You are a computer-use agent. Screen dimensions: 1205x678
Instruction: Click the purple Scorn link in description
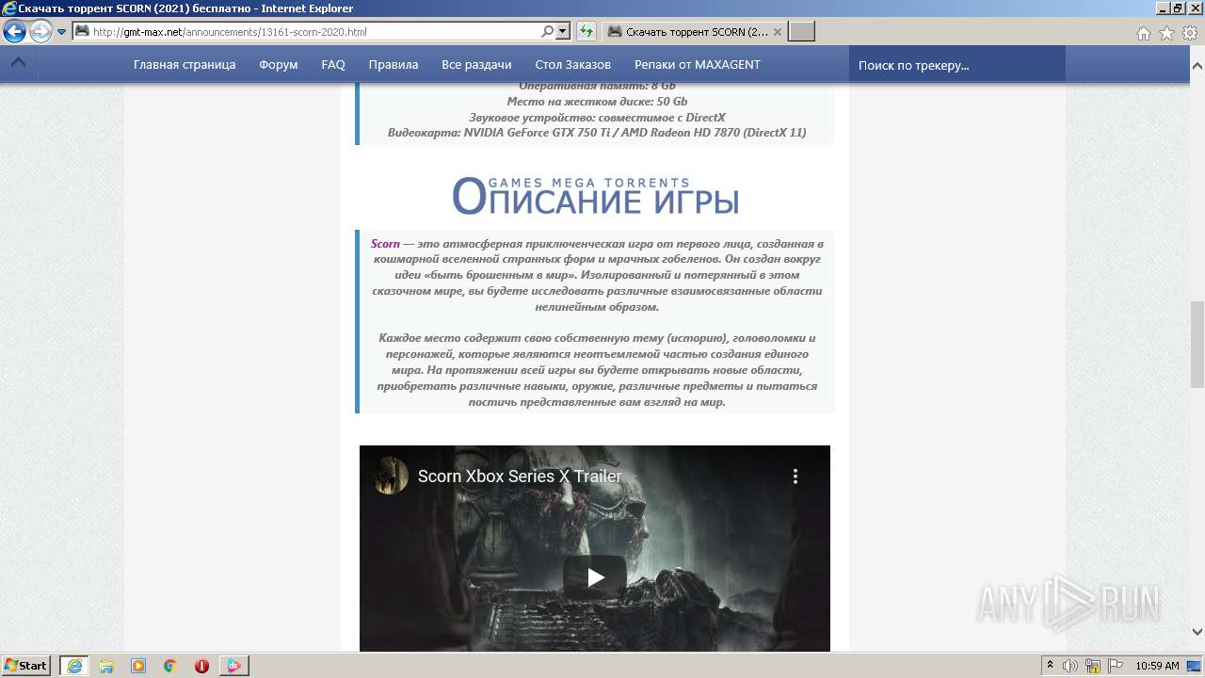[x=385, y=243]
